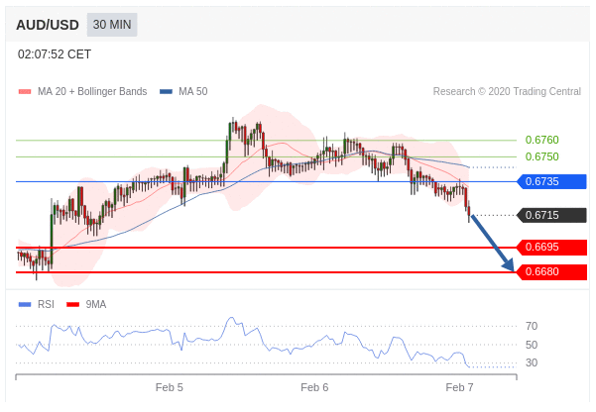The height and width of the screenshot is (412, 596).
Task: Click the 9MA legend label
Action: click(96, 304)
